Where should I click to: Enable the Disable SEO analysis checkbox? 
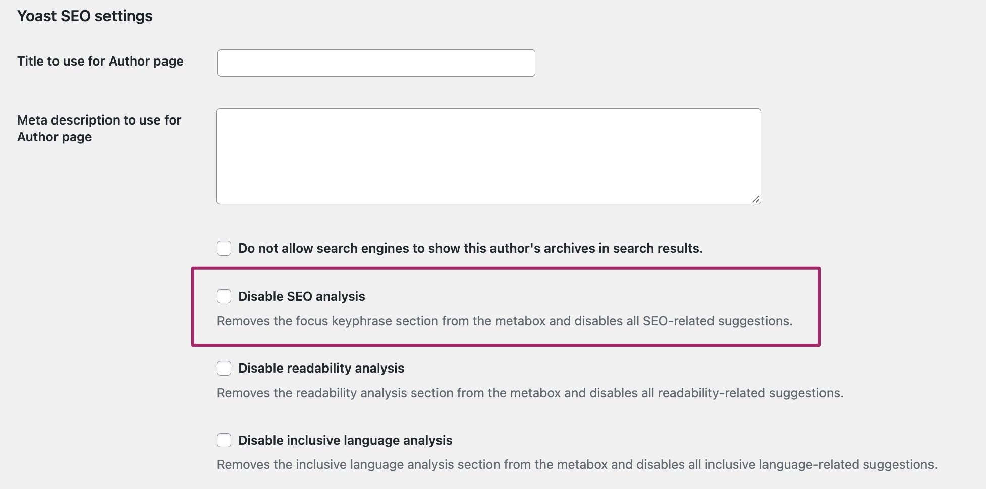(x=224, y=296)
